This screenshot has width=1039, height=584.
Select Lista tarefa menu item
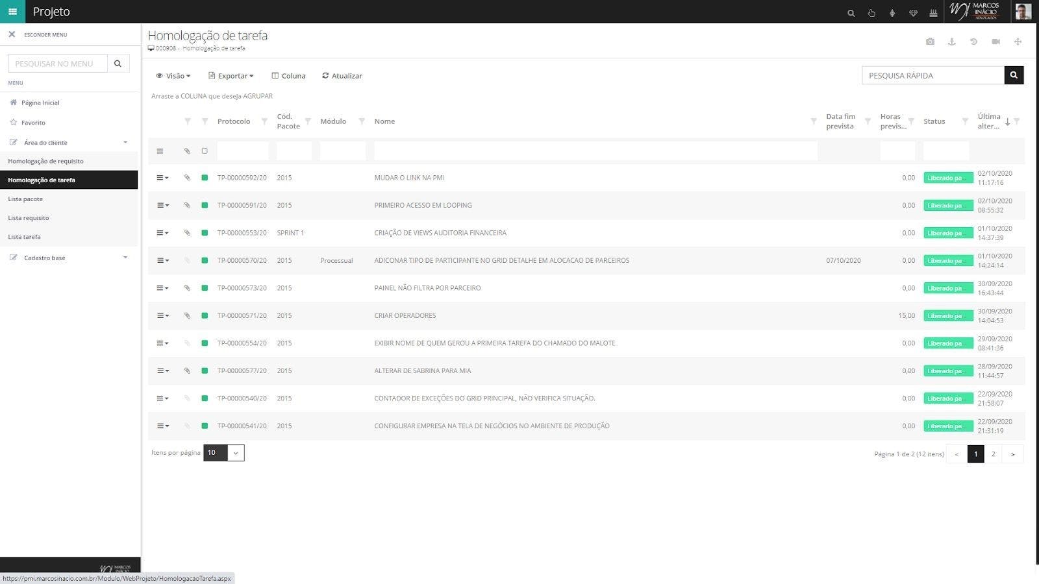click(x=69, y=237)
